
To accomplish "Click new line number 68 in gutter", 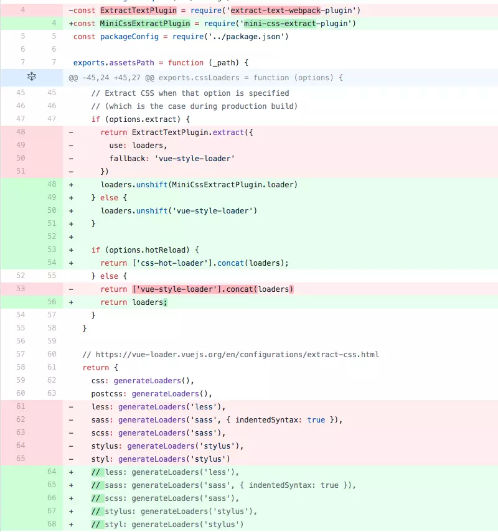I will point(52,523).
